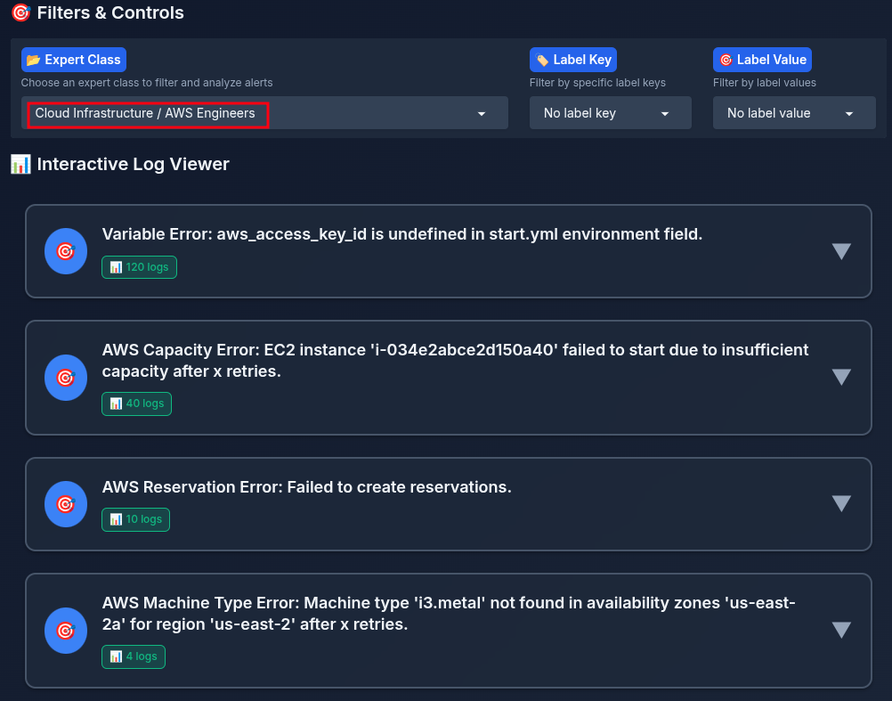Open the No label value dropdown
This screenshot has width=892, height=701.
click(793, 113)
